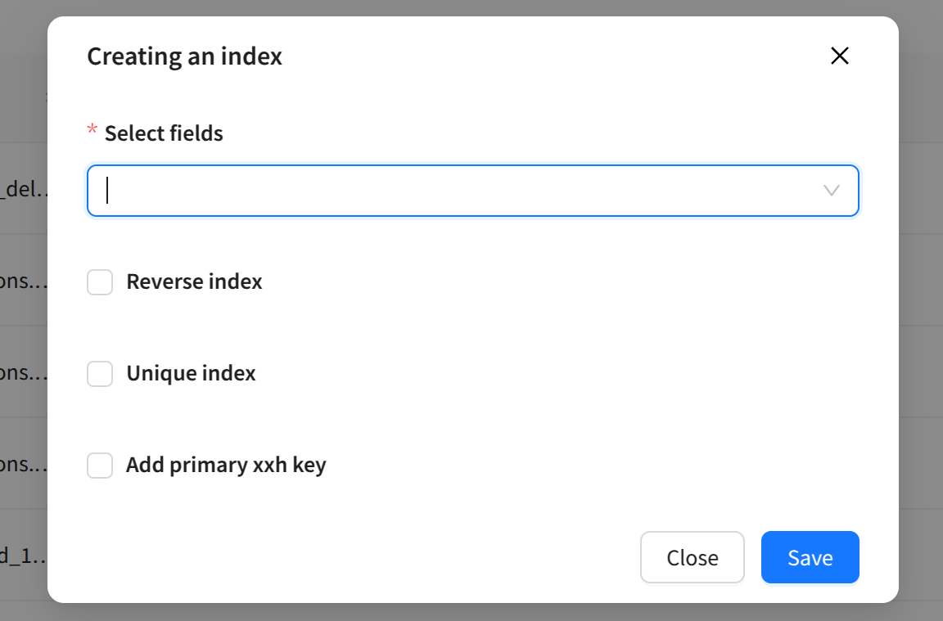
Task: Enable the Reverse index checkbox
Action: click(x=100, y=282)
